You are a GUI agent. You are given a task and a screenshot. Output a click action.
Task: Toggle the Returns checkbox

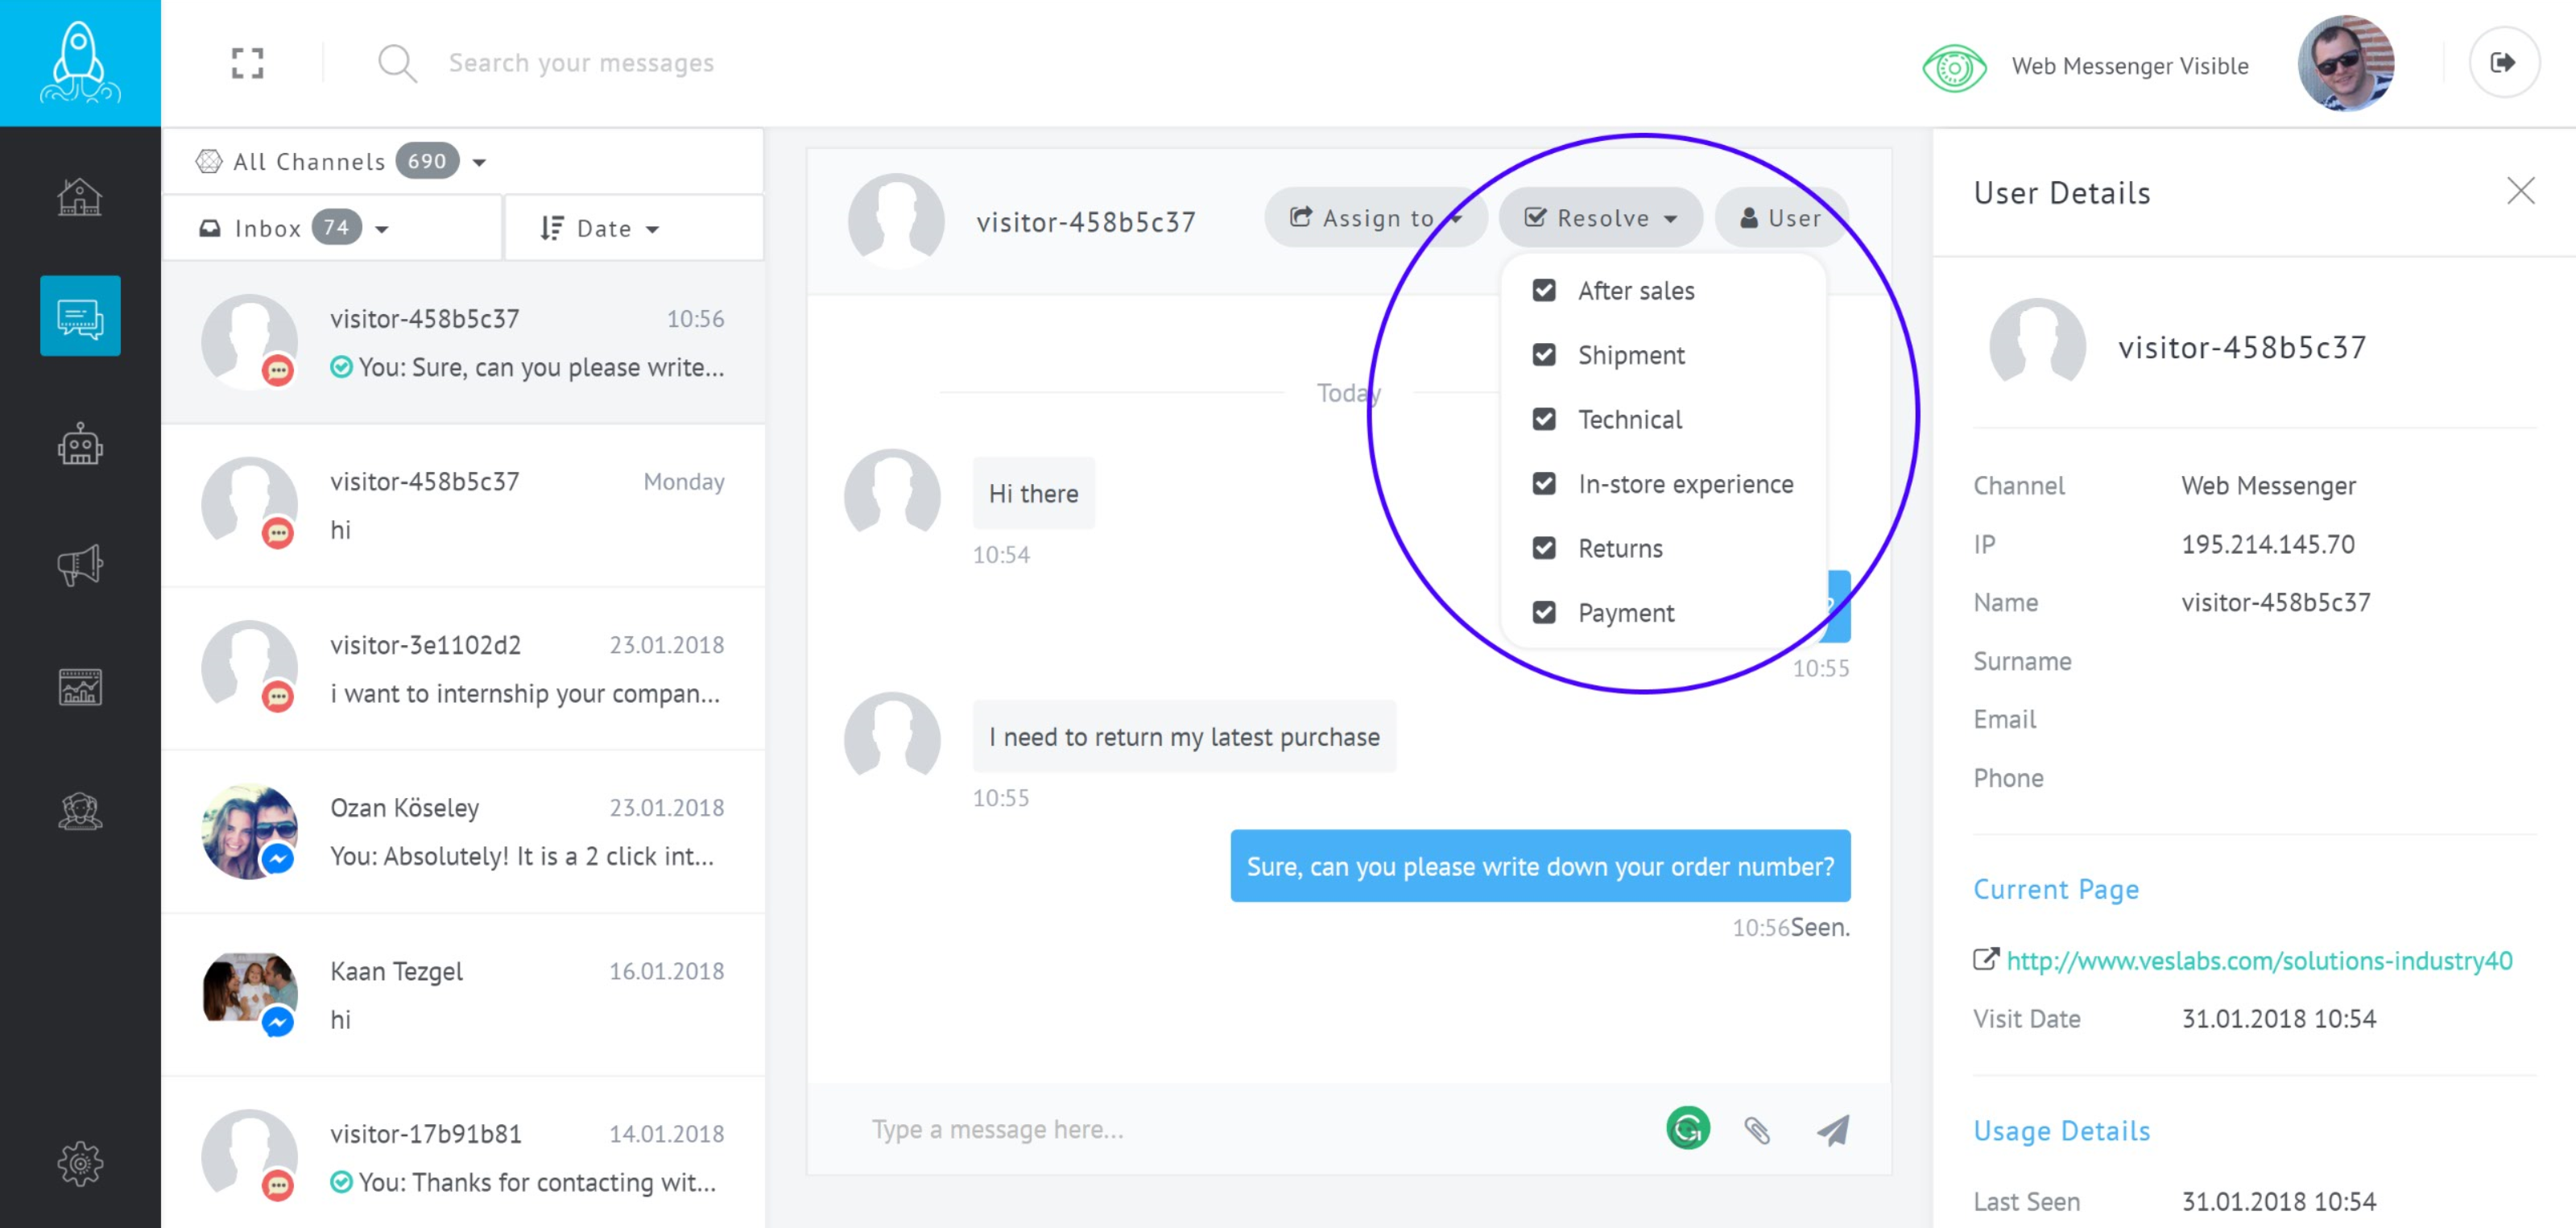(1544, 548)
